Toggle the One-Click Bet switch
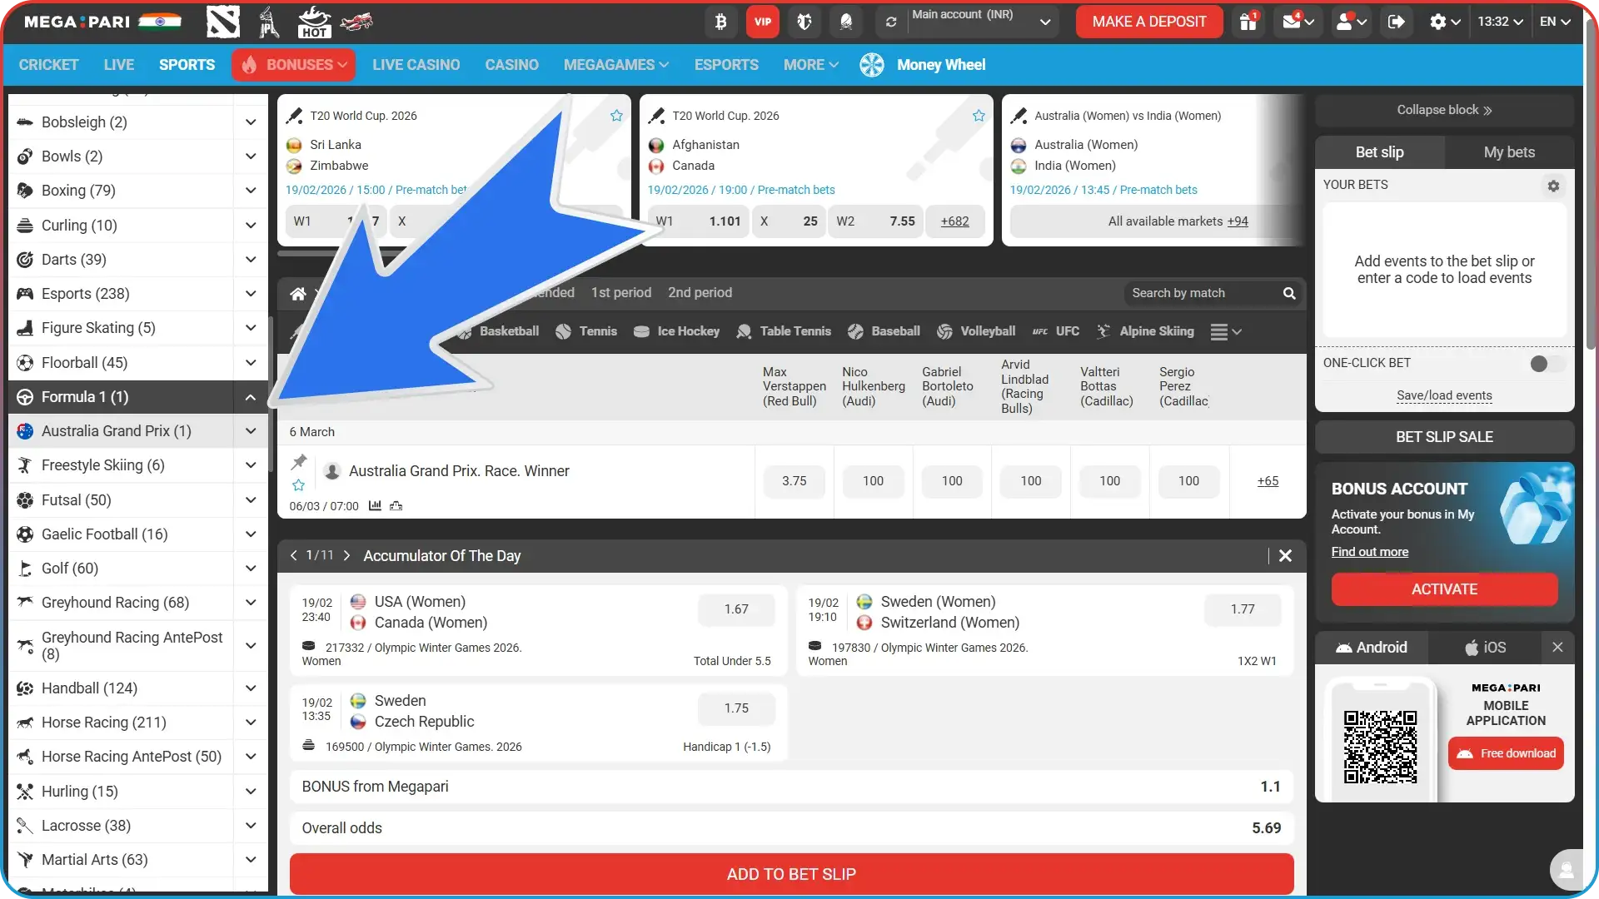The height and width of the screenshot is (899, 1599). [1547, 364]
